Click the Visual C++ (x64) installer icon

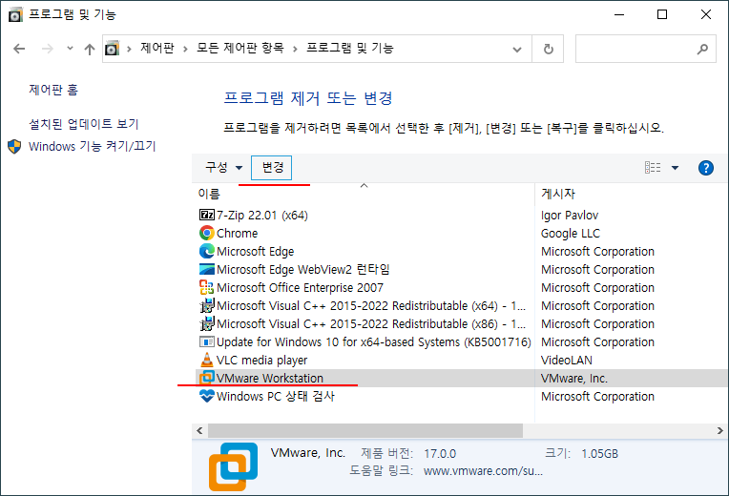[207, 305]
